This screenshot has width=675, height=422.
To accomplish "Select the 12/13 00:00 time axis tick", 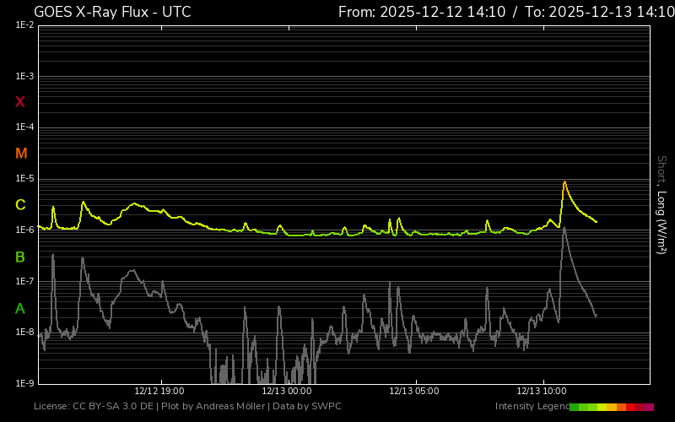I will (x=286, y=391).
